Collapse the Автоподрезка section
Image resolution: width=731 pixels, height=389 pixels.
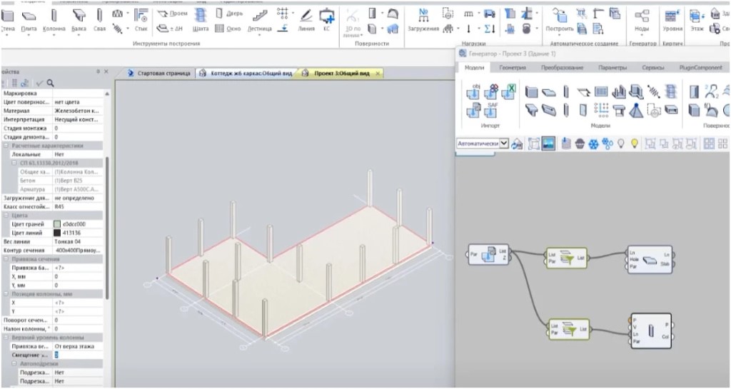click(15, 363)
